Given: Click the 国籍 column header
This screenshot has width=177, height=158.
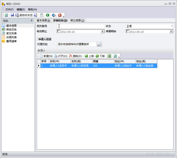Looking at the screenshot, I should point(103,61).
